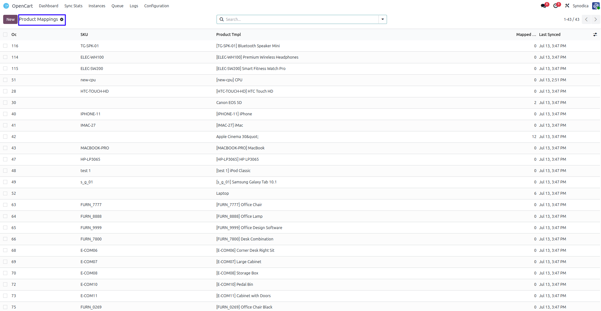601x311 pixels.
Task: Sort by the Last Synced column header
Action: pyautogui.click(x=550, y=35)
